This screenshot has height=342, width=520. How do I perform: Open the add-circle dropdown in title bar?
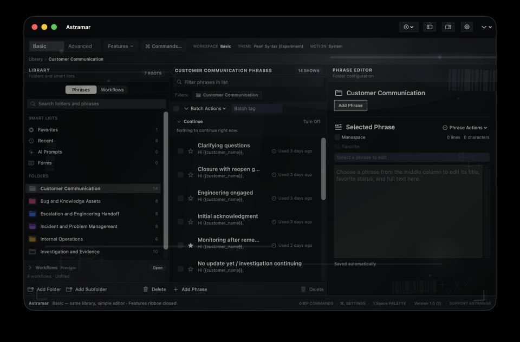pos(408,27)
